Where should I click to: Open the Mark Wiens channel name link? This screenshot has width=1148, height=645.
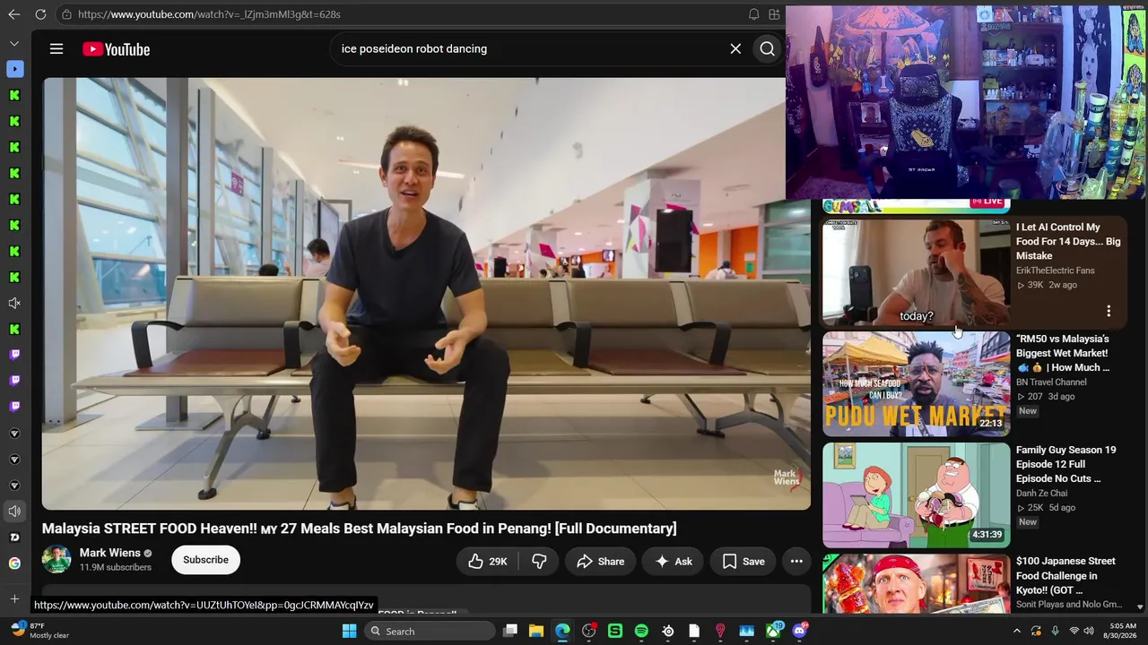pyautogui.click(x=110, y=553)
